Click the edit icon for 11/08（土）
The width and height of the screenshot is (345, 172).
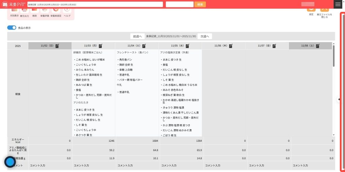tap(317, 46)
